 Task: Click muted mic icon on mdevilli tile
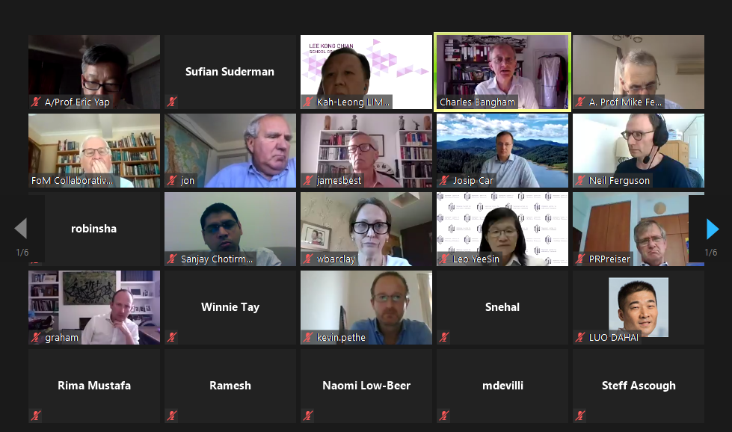444,416
